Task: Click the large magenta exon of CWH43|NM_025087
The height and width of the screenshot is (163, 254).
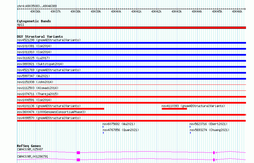Action: click(x=78, y=153)
